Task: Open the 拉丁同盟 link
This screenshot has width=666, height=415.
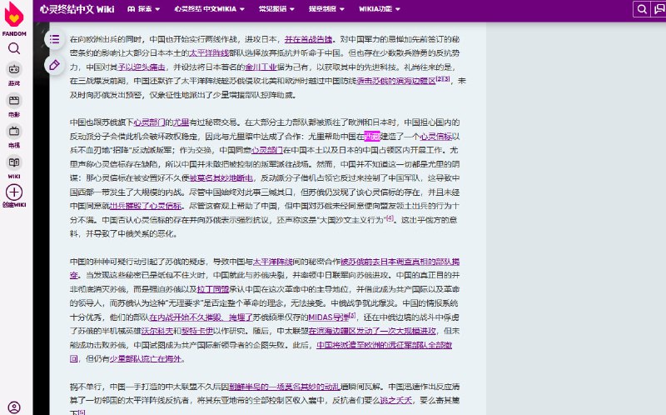Action: point(213,289)
